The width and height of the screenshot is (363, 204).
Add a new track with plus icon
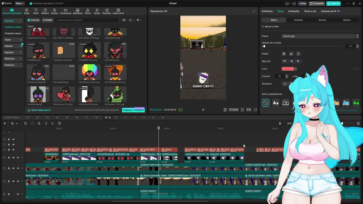(x=5, y=123)
